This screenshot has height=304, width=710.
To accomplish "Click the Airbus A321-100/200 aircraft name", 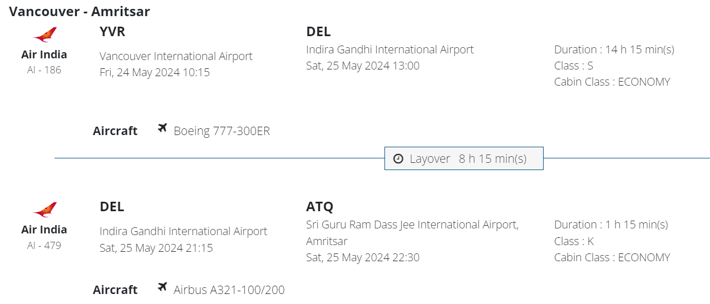I will pos(229,290).
